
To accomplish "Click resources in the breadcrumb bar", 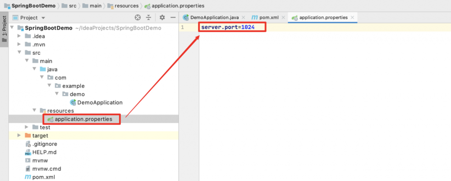I will coord(123,6).
